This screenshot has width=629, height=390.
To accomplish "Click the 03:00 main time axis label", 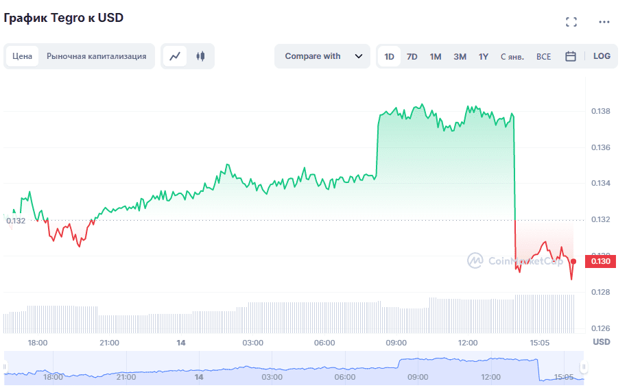I will [x=252, y=343].
